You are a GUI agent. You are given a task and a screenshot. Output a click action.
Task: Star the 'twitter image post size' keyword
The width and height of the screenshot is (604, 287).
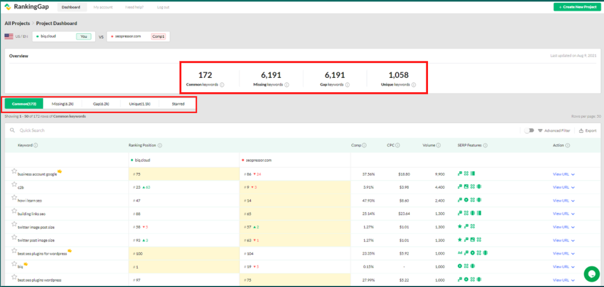pyautogui.click(x=14, y=224)
